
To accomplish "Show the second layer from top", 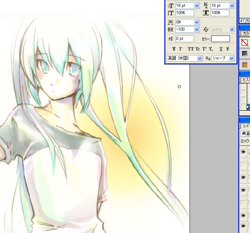I will tap(243, 164).
